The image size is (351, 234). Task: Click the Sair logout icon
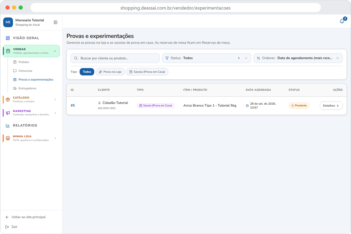(x=7, y=227)
